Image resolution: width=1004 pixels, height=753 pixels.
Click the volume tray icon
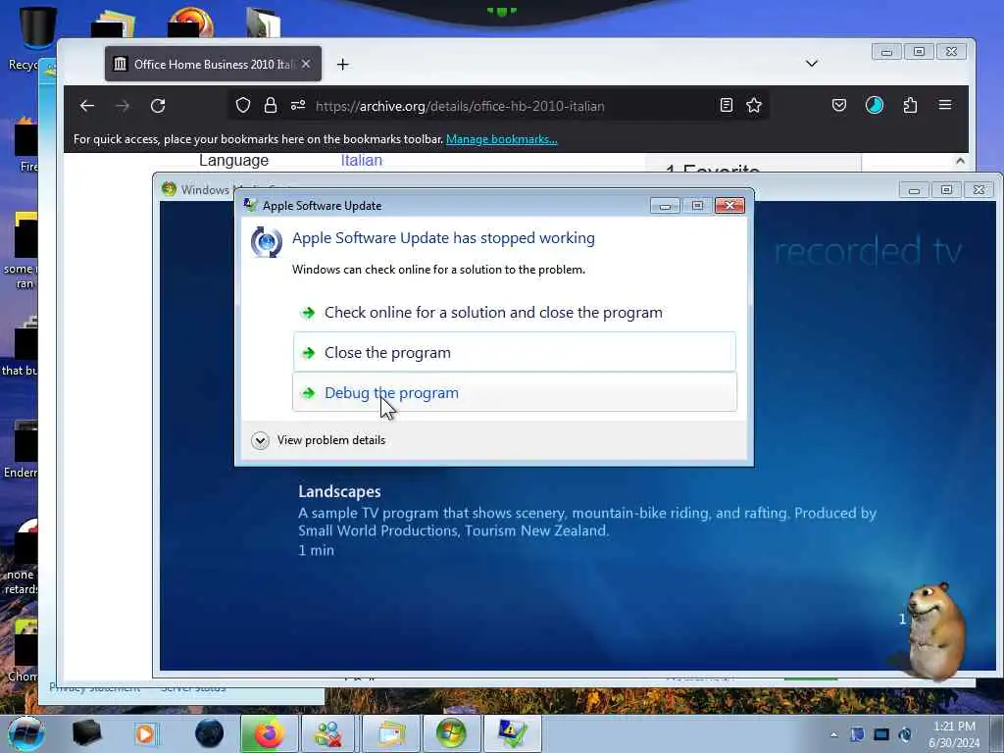[905, 734]
